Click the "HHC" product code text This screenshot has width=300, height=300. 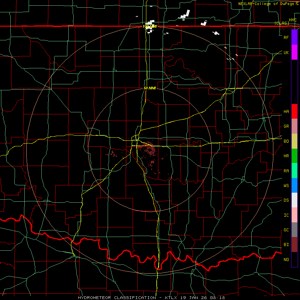point(293,20)
